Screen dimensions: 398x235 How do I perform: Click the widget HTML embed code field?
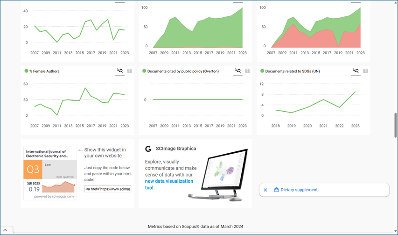coord(108,189)
